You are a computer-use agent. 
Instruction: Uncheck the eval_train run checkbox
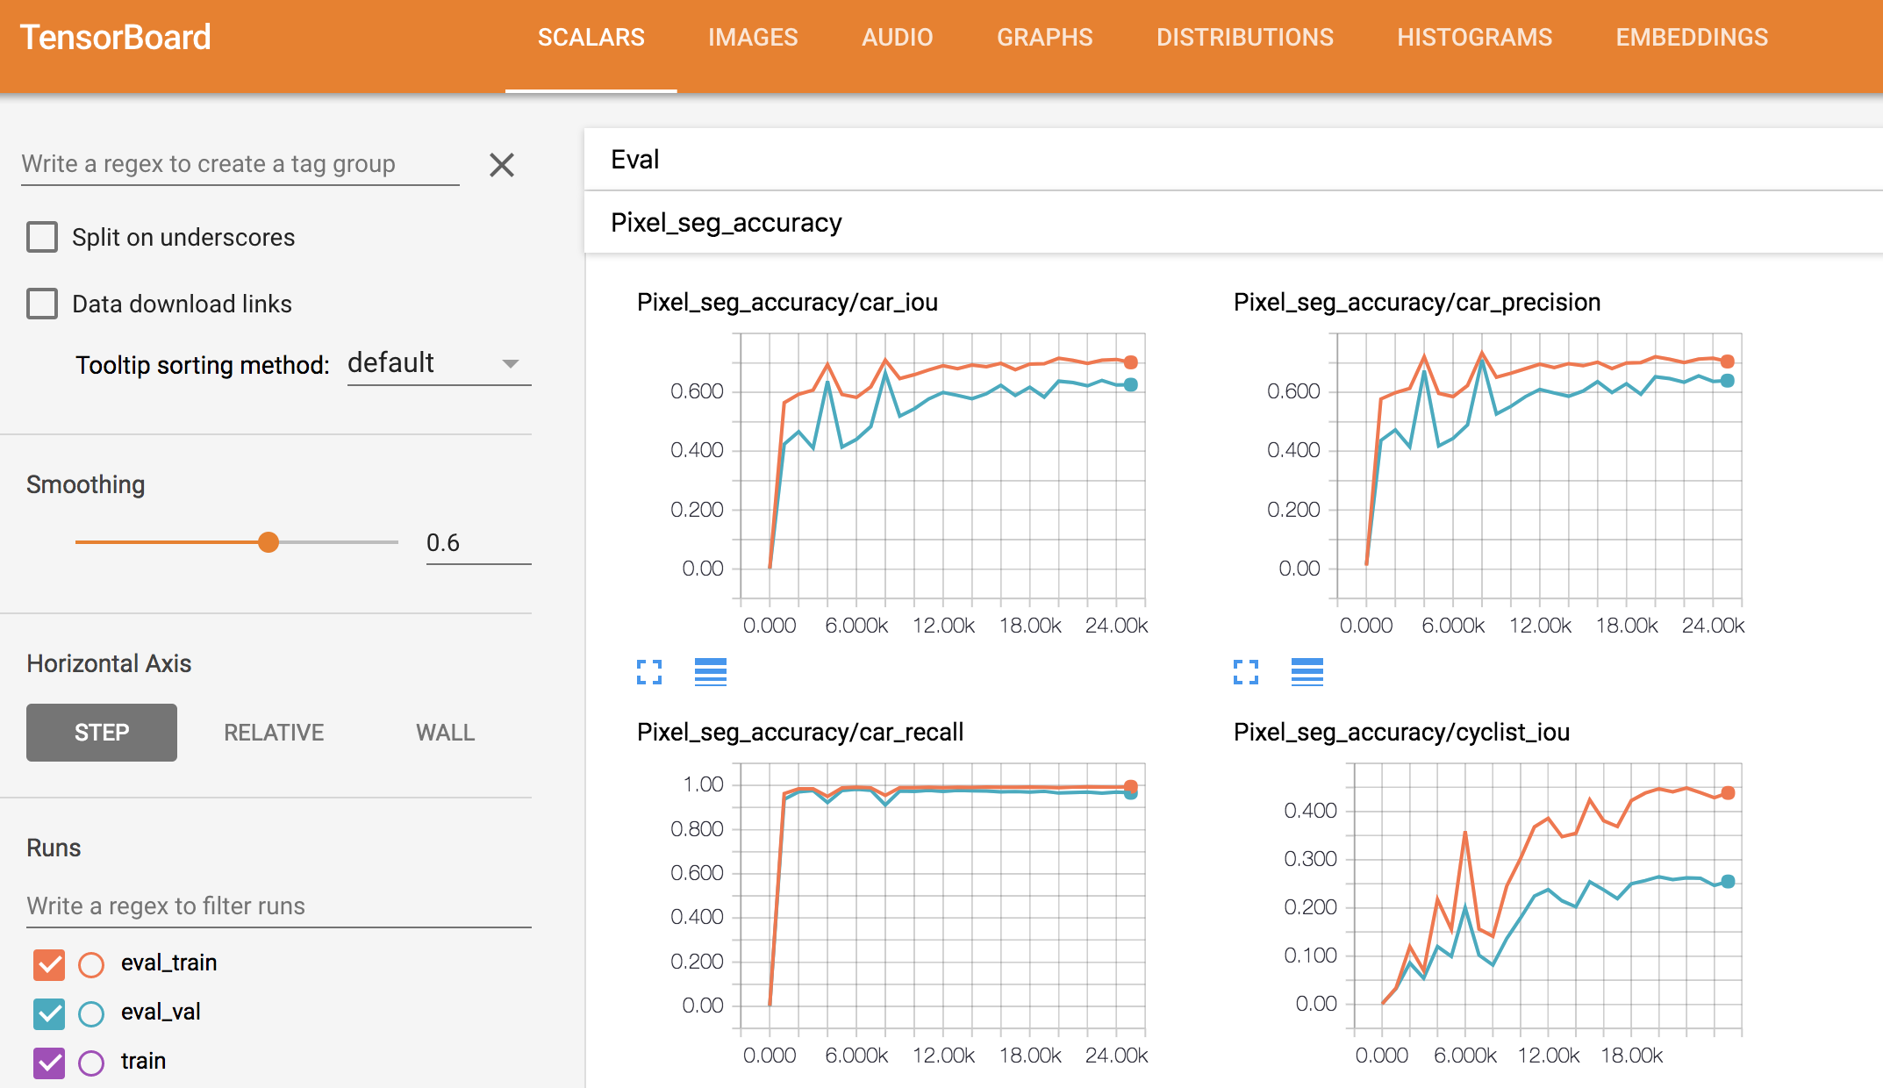49,964
